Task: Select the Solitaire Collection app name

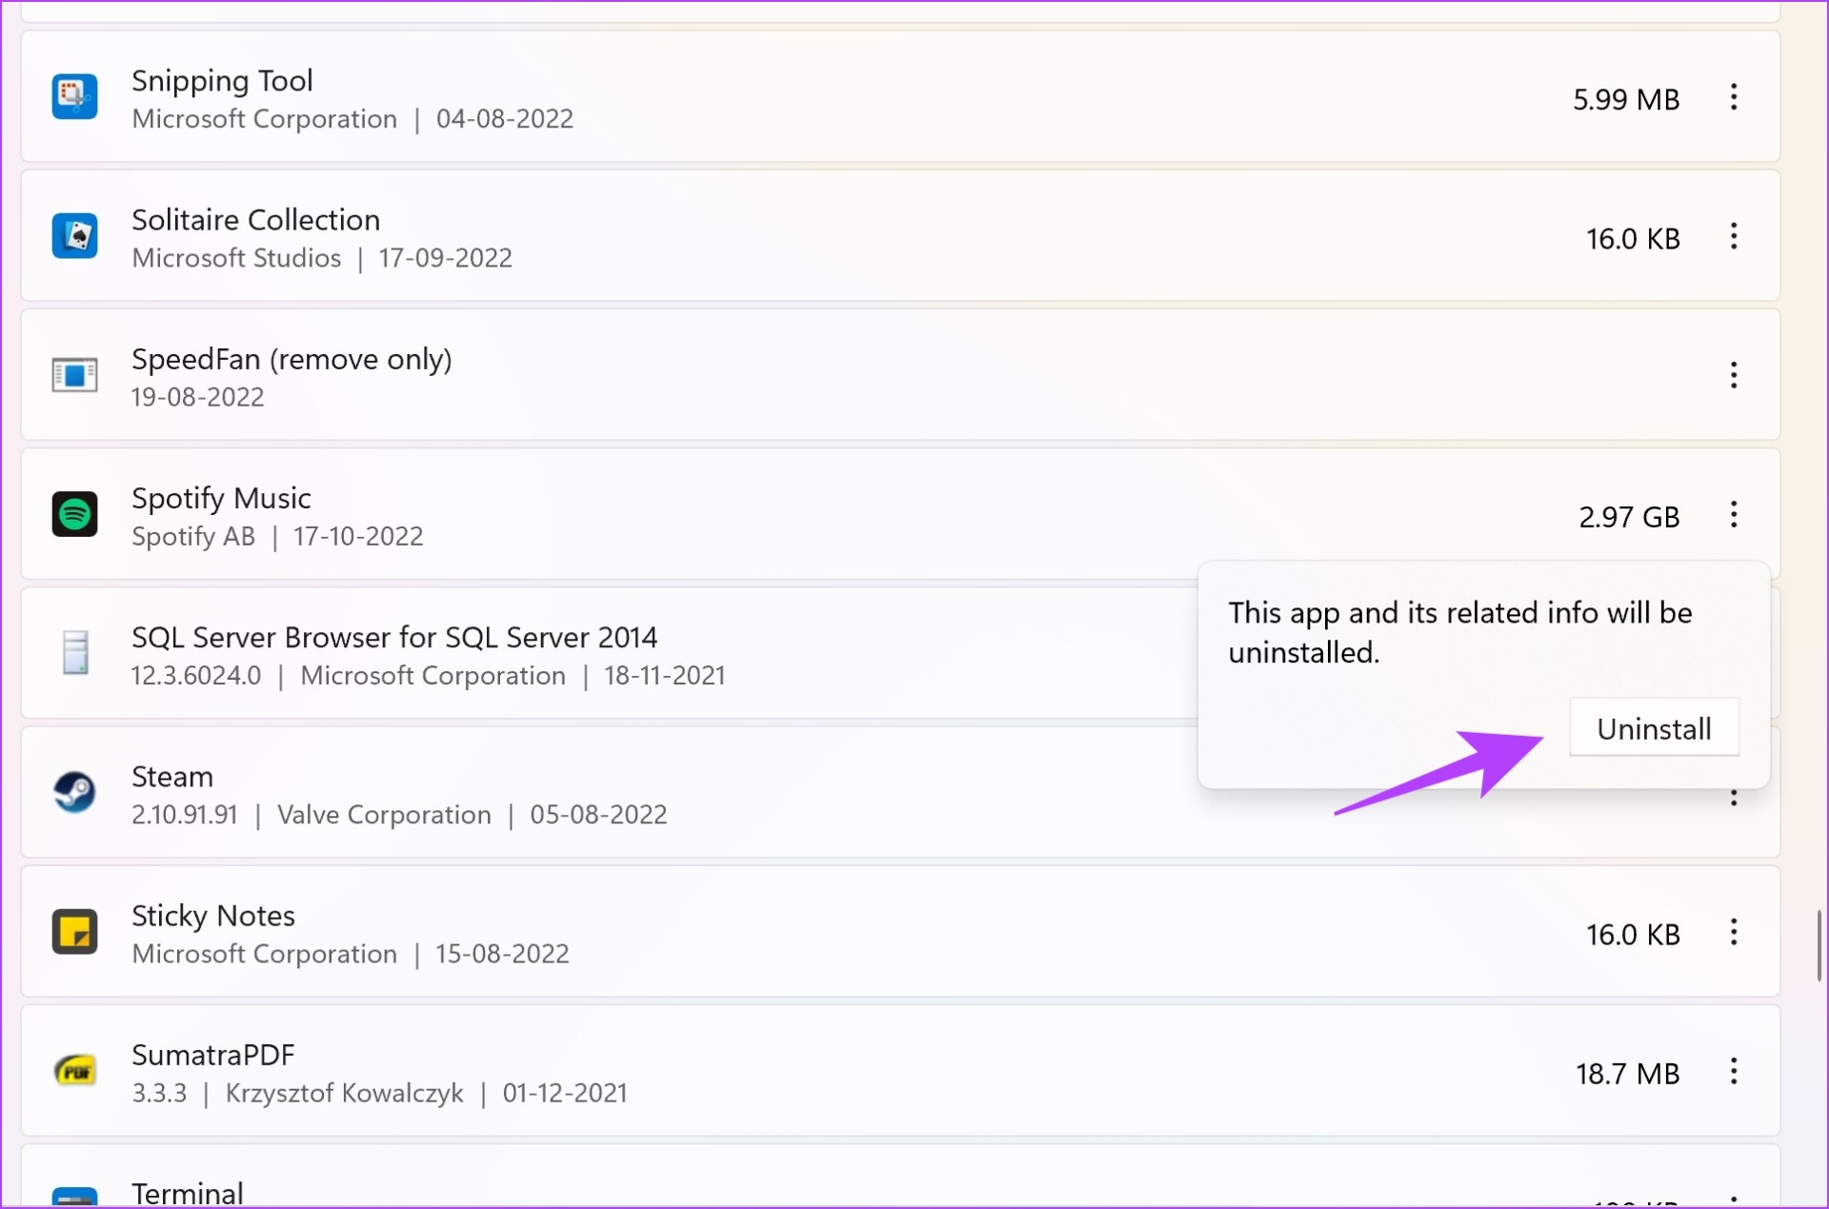Action: click(255, 220)
